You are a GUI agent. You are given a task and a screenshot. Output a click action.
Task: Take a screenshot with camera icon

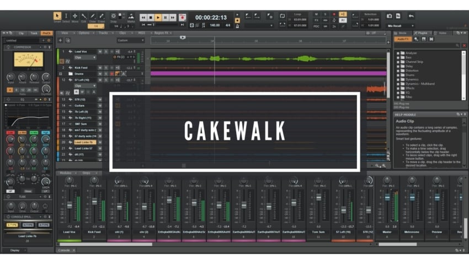[x=389, y=17]
